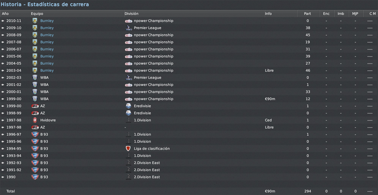The image size is (378, 195).
Task: Click the Liga de clasificación shield icon
Action: (x=128, y=148)
